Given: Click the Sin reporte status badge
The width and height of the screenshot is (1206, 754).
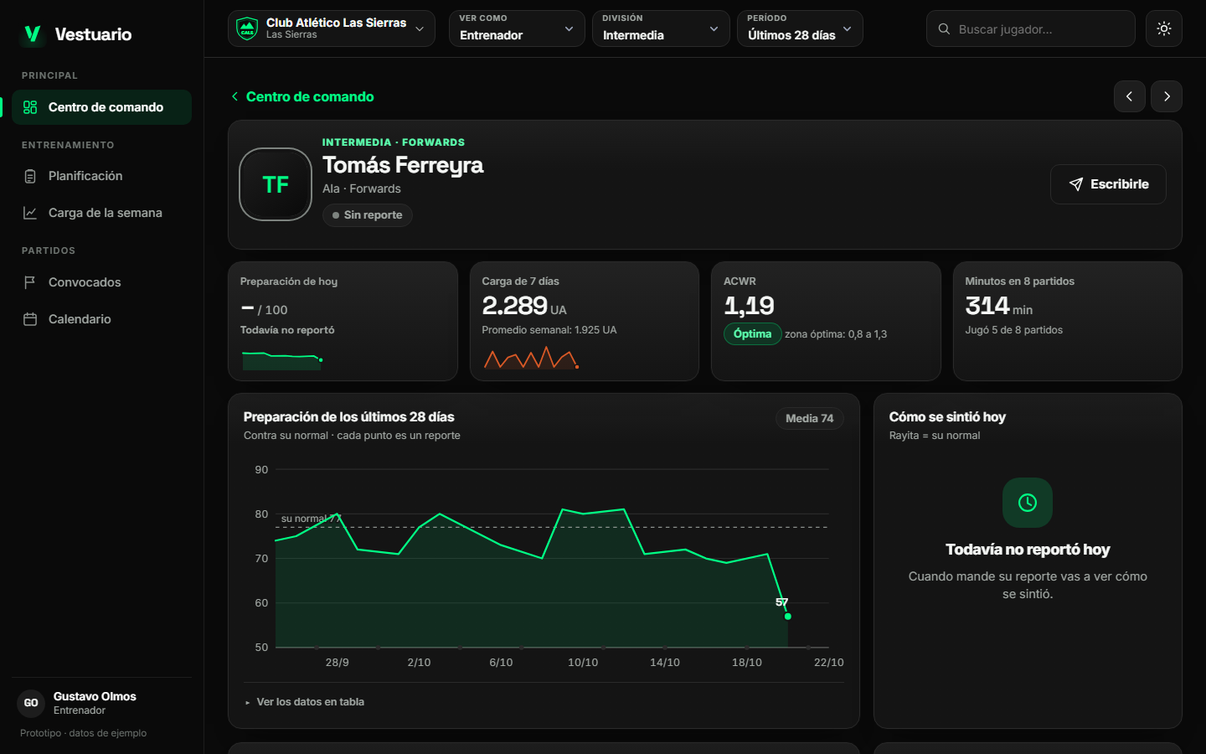Looking at the screenshot, I should click(x=367, y=215).
